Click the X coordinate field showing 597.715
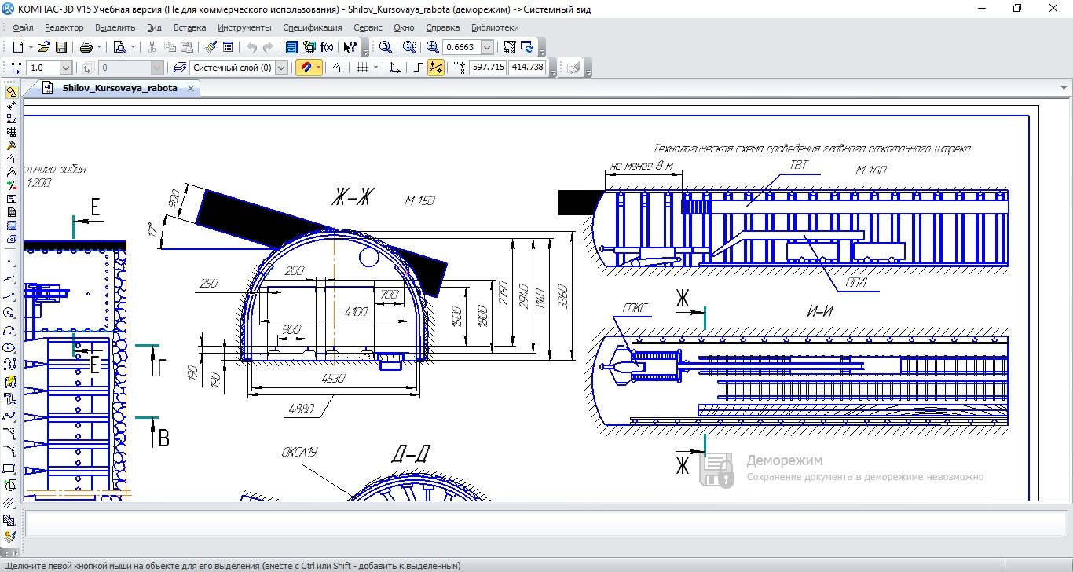Image resolution: width=1073 pixels, height=572 pixels. click(x=487, y=68)
